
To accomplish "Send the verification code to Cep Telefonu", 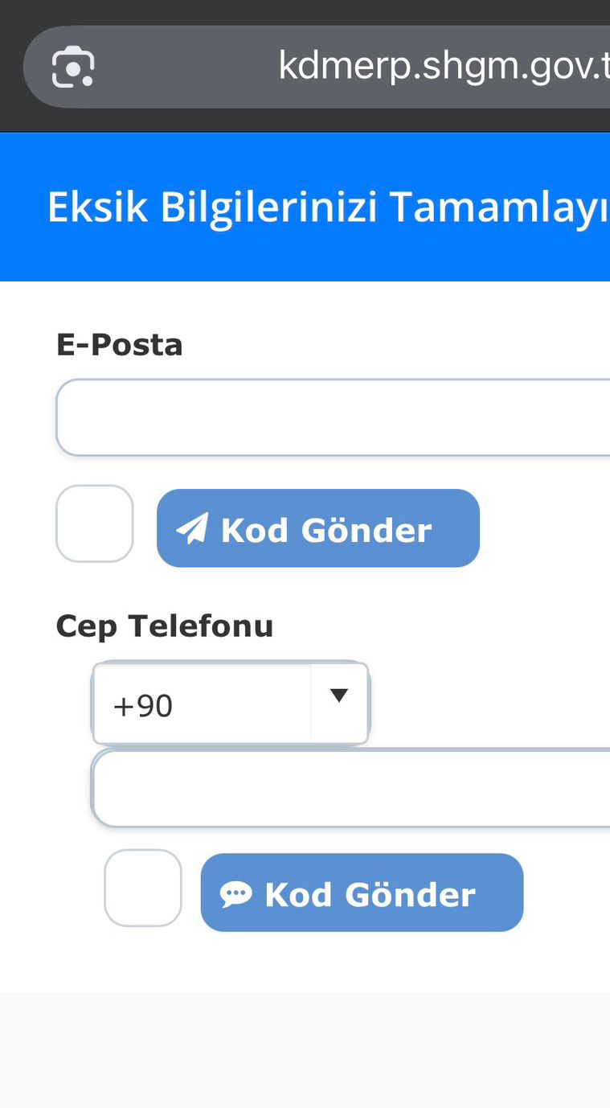I will pyautogui.click(x=362, y=893).
